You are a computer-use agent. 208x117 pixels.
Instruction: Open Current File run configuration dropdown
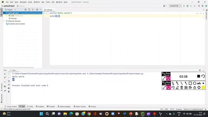click(x=175, y=6)
